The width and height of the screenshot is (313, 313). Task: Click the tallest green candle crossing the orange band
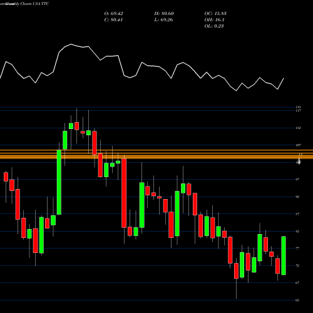(x=59, y=182)
